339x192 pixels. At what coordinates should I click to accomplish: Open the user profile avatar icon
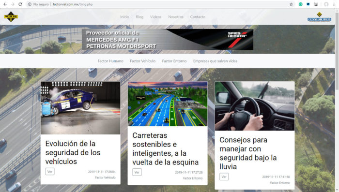(x=326, y=4)
